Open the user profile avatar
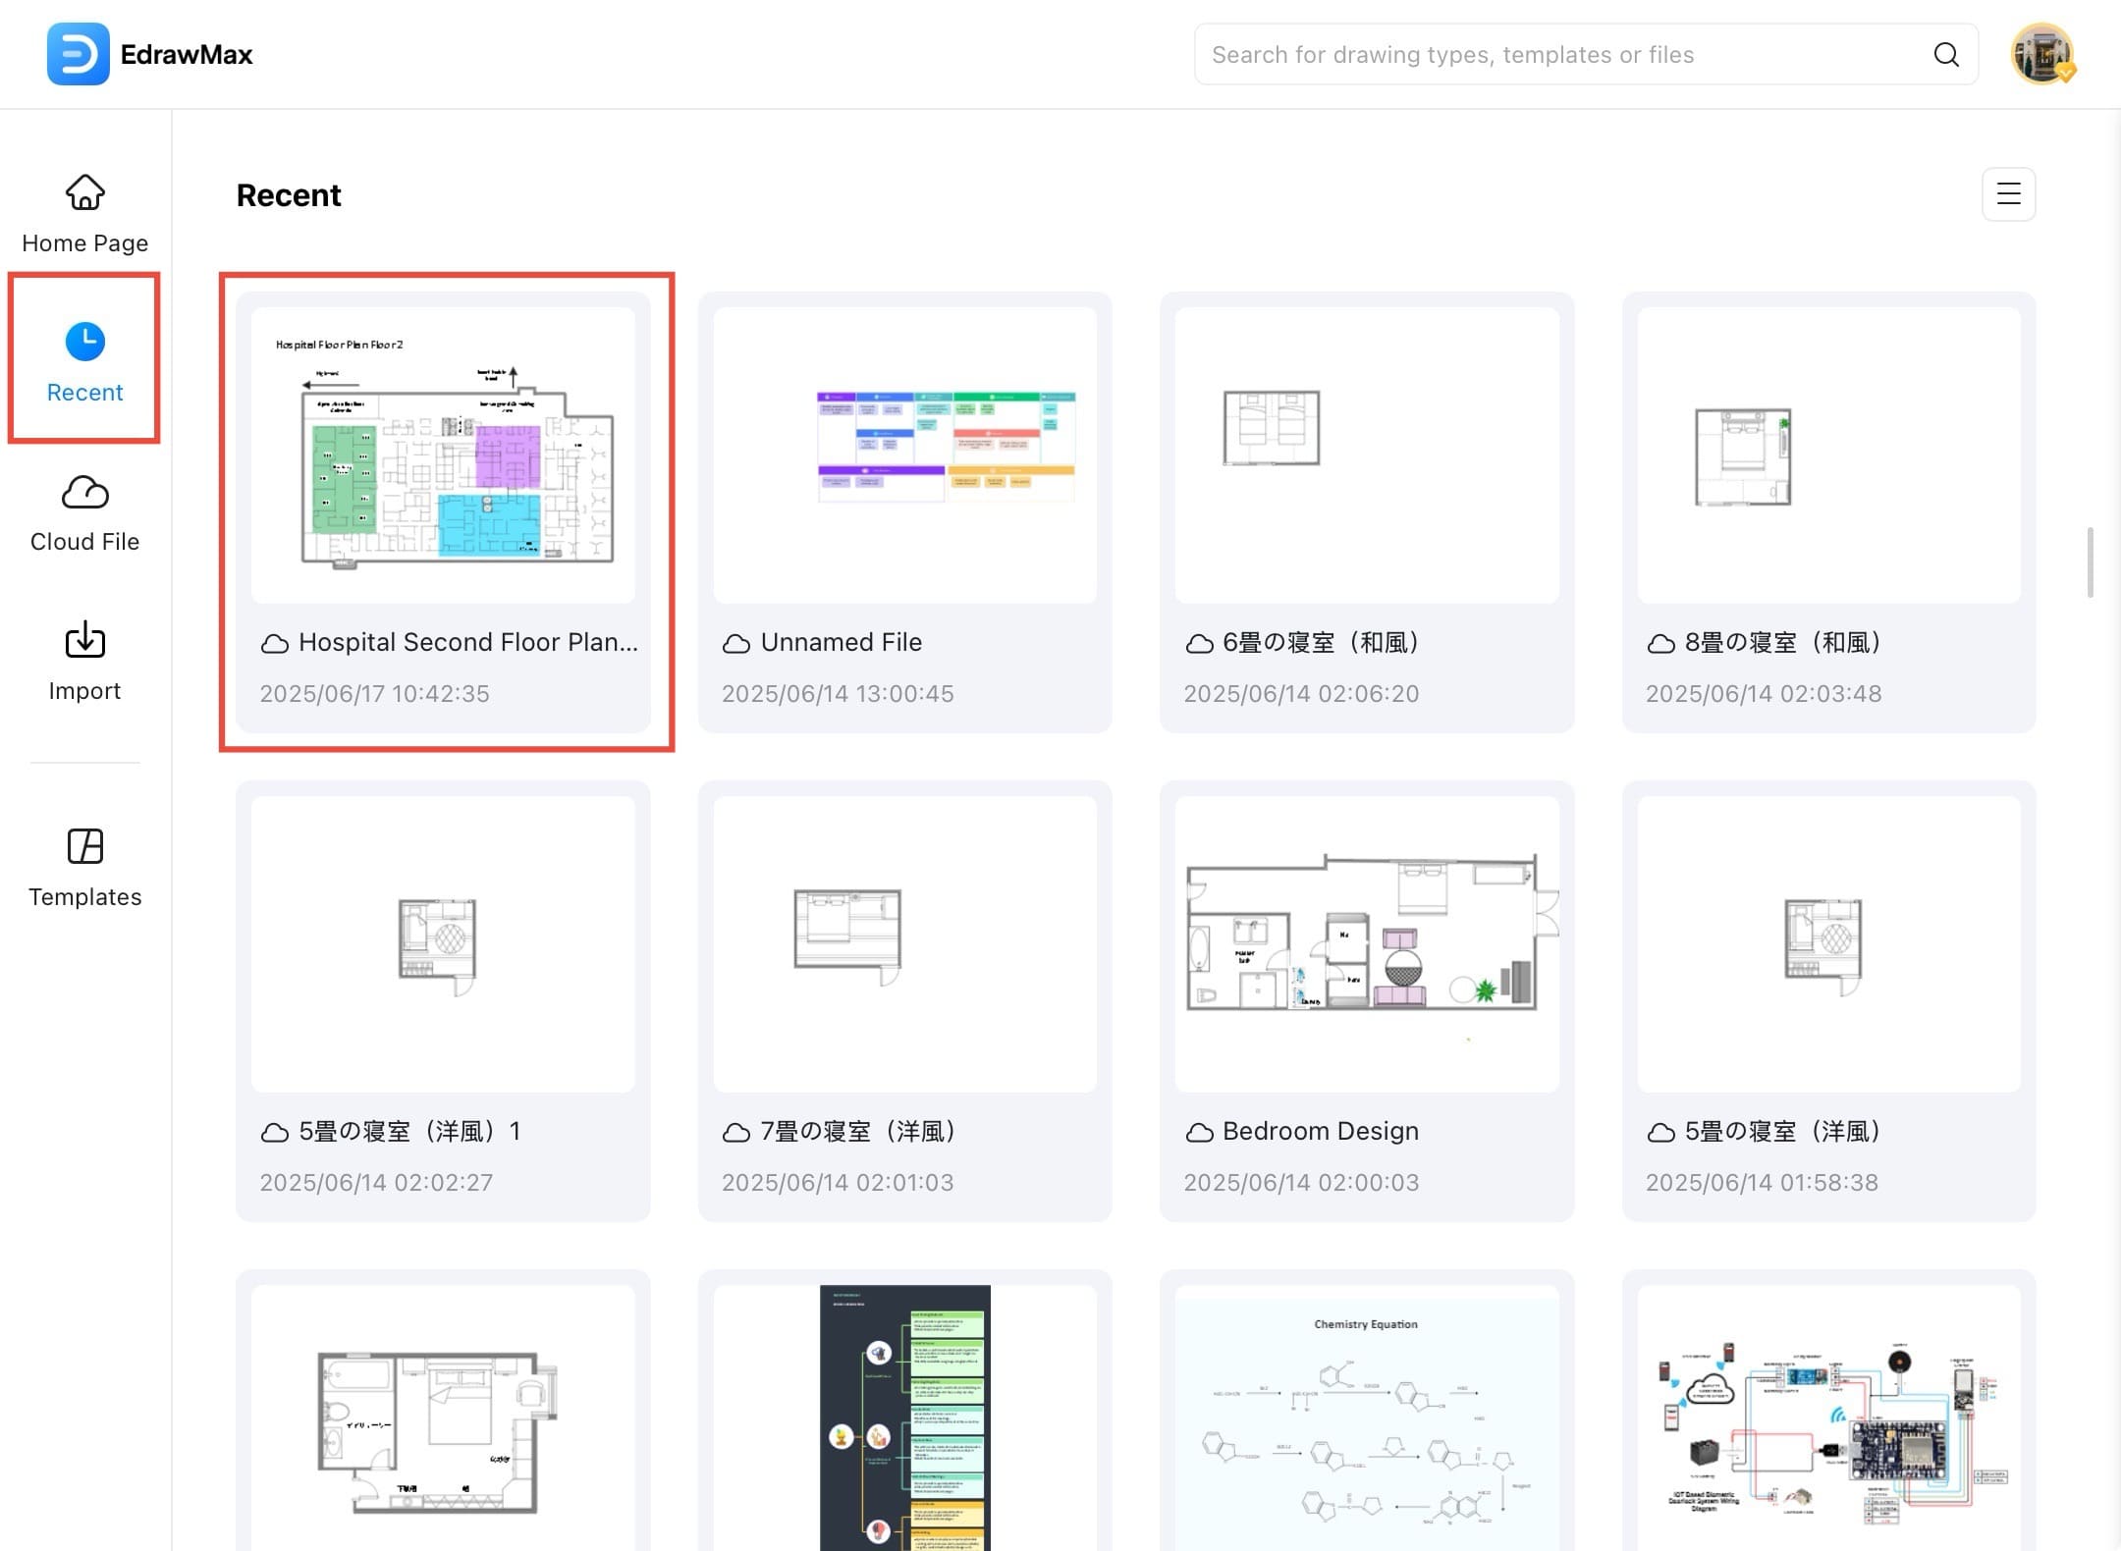Viewport: 2121px width, 1551px height. [x=2041, y=54]
